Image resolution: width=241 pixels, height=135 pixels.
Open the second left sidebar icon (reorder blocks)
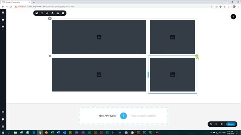click(3, 19)
